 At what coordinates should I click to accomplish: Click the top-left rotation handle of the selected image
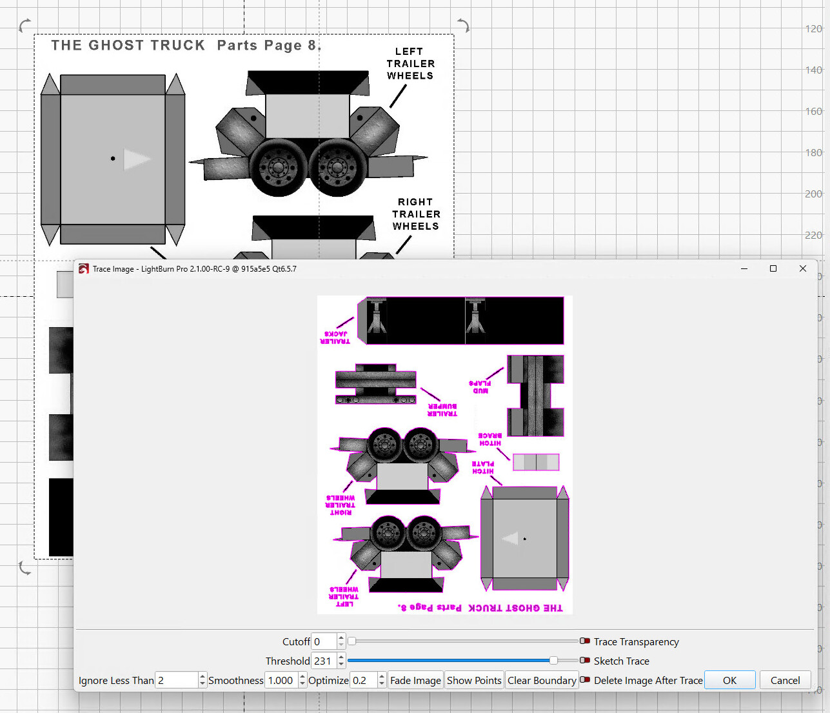click(x=25, y=26)
